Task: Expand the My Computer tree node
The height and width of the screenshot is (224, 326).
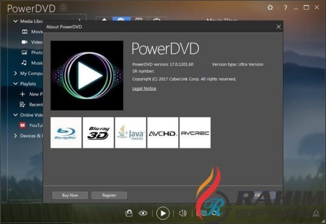Action: (x=15, y=73)
